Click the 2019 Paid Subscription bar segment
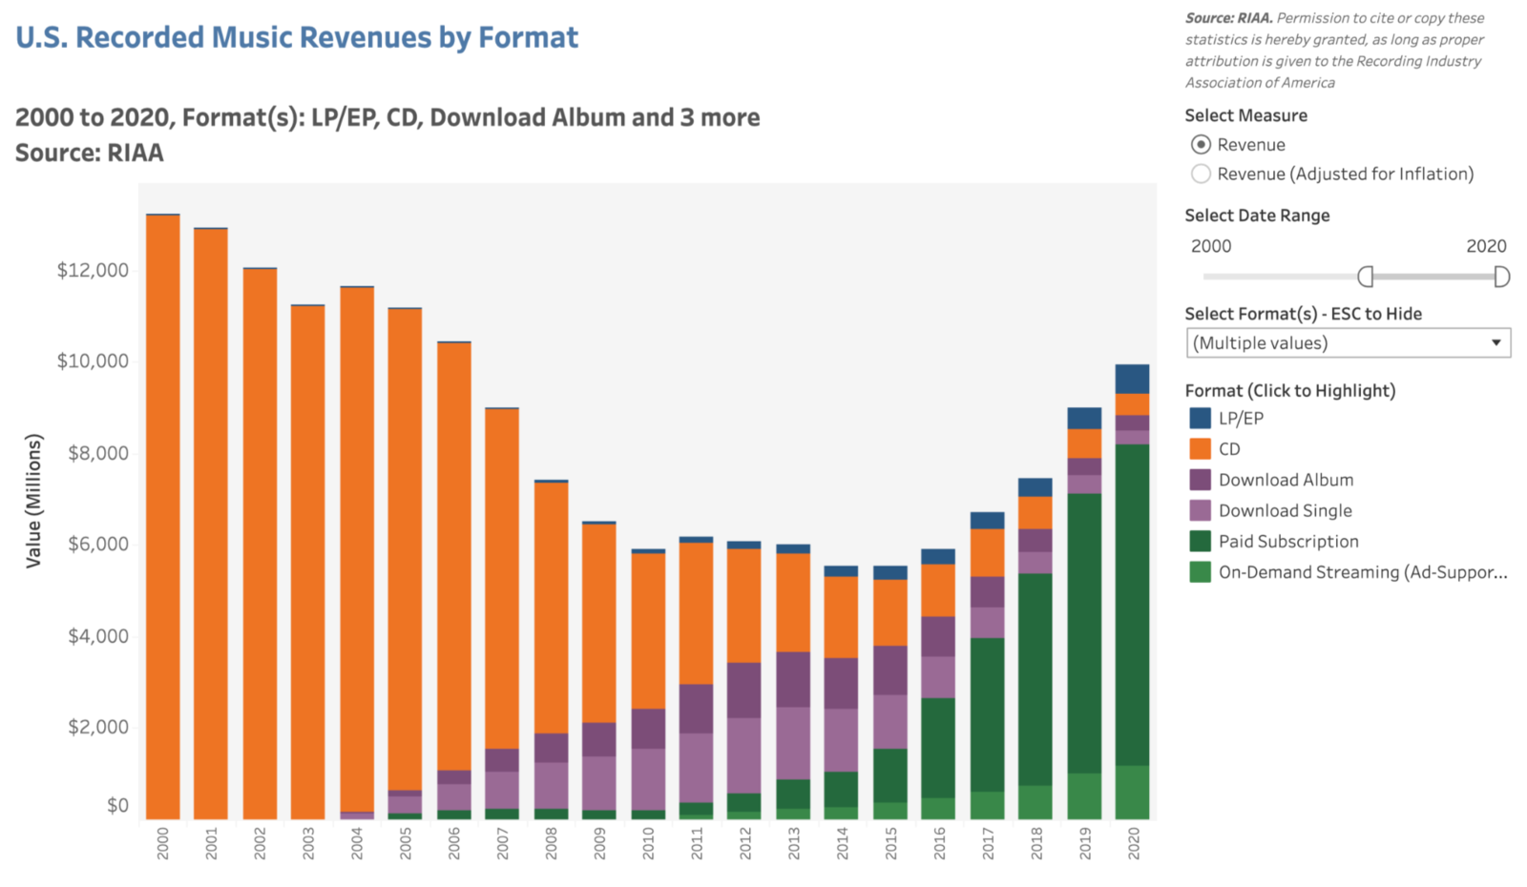The height and width of the screenshot is (887, 1527). (1084, 633)
